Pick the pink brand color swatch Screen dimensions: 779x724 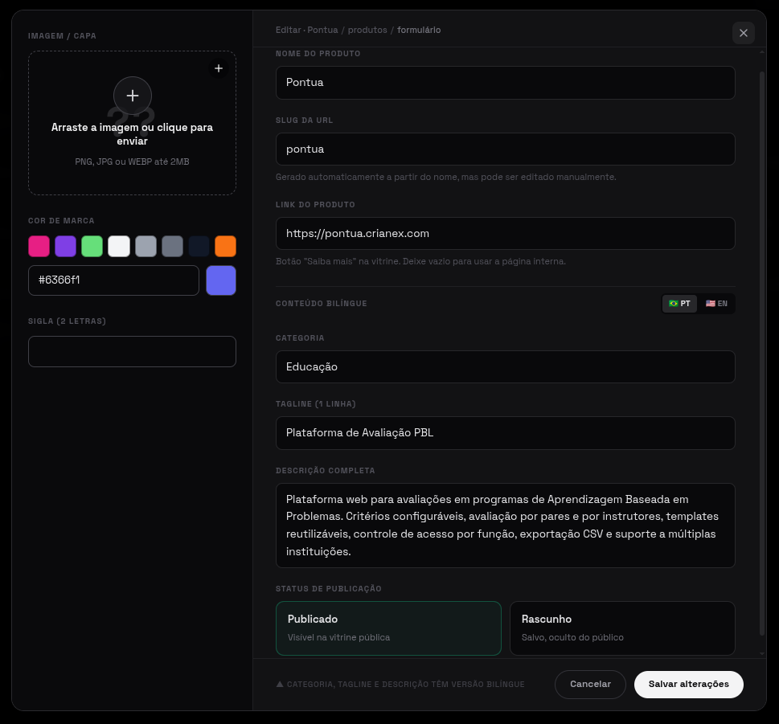[39, 247]
